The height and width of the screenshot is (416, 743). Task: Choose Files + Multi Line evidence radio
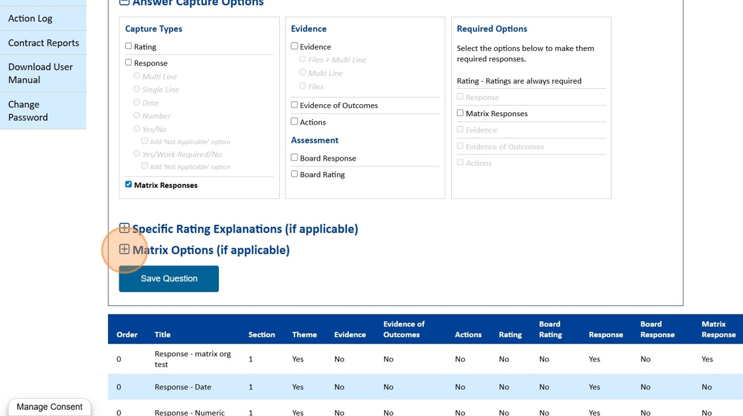click(x=303, y=59)
